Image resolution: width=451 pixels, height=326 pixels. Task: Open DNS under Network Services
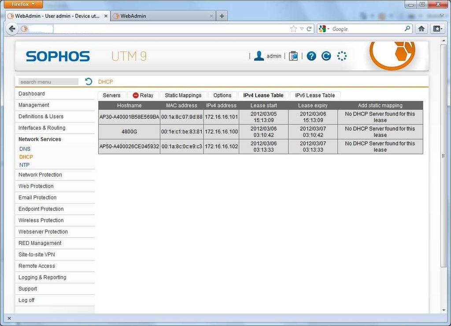pyautogui.click(x=25, y=149)
